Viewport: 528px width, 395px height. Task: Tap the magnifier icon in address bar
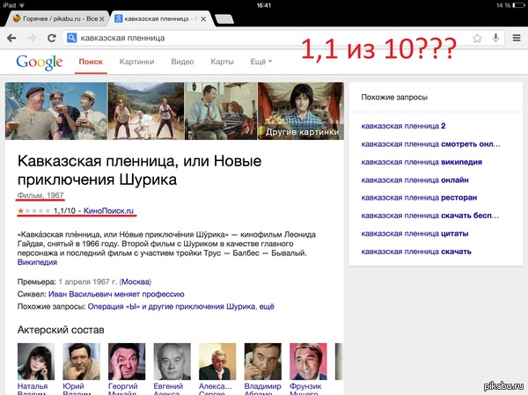coord(72,38)
